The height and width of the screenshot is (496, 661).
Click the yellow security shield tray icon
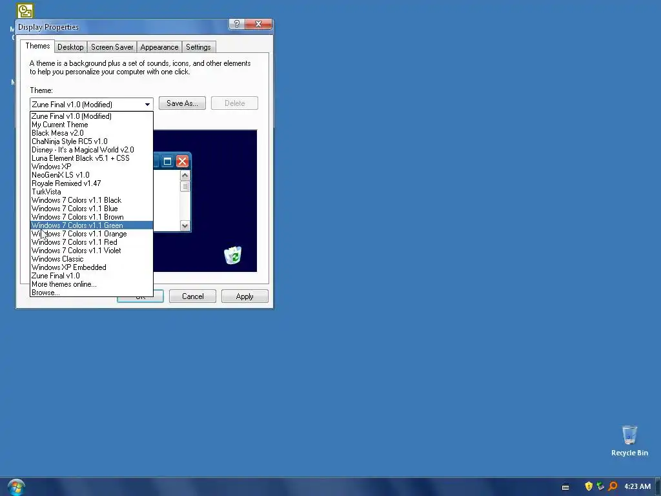point(589,486)
